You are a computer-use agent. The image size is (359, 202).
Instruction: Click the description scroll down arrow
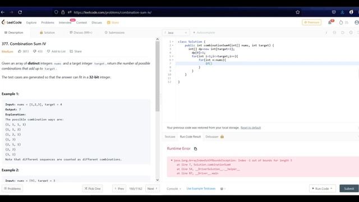coord(158,180)
